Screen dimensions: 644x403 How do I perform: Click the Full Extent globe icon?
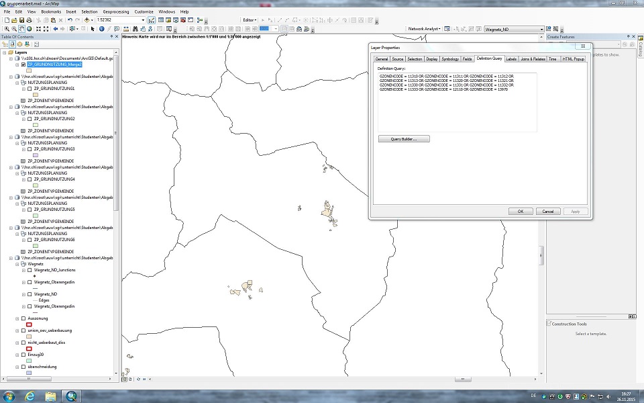[x=30, y=29]
